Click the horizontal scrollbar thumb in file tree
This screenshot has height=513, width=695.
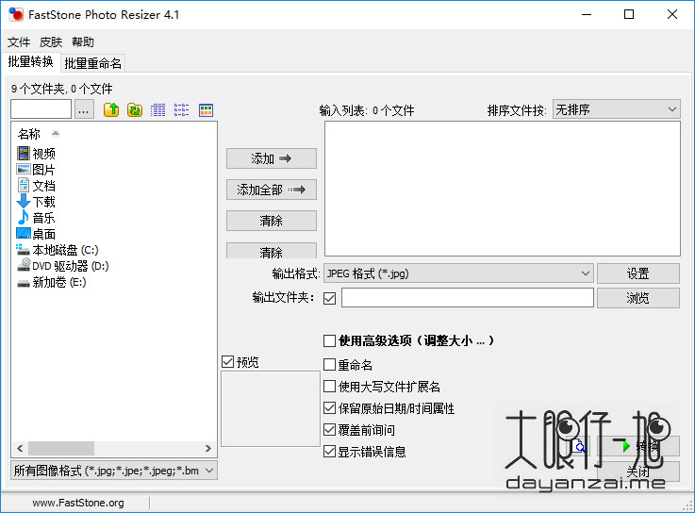click(61, 448)
